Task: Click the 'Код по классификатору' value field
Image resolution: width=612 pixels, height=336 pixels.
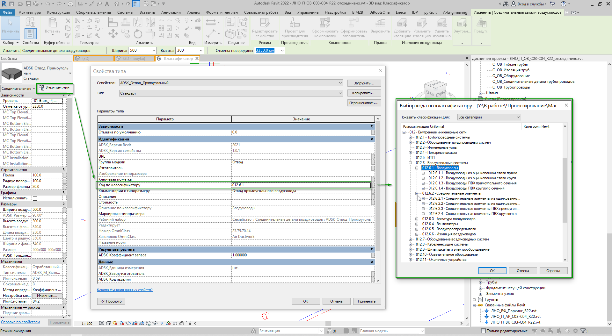Action: tap(301, 185)
